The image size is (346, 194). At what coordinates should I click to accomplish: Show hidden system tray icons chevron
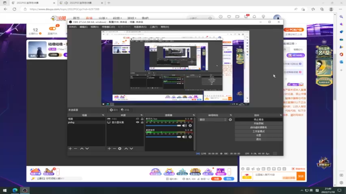coord(301,190)
